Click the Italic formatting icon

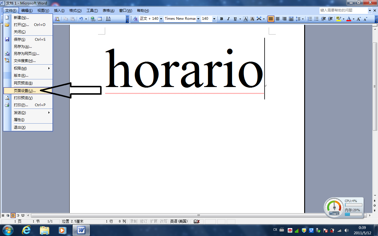point(228,19)
